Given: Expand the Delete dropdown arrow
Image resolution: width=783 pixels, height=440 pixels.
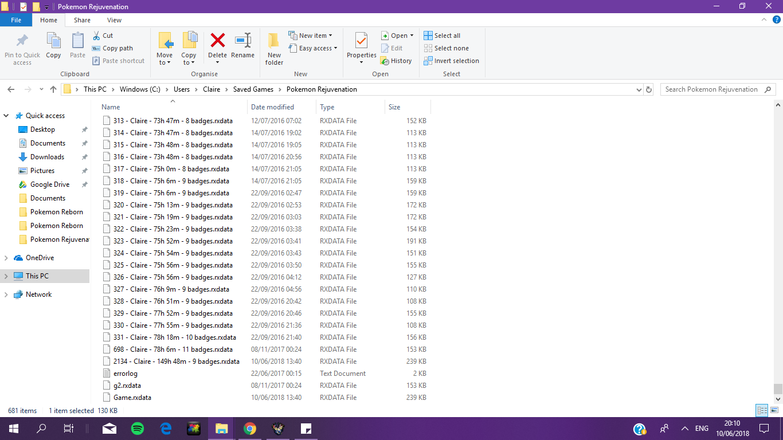Looking at the screenshot, I should 218,62.
